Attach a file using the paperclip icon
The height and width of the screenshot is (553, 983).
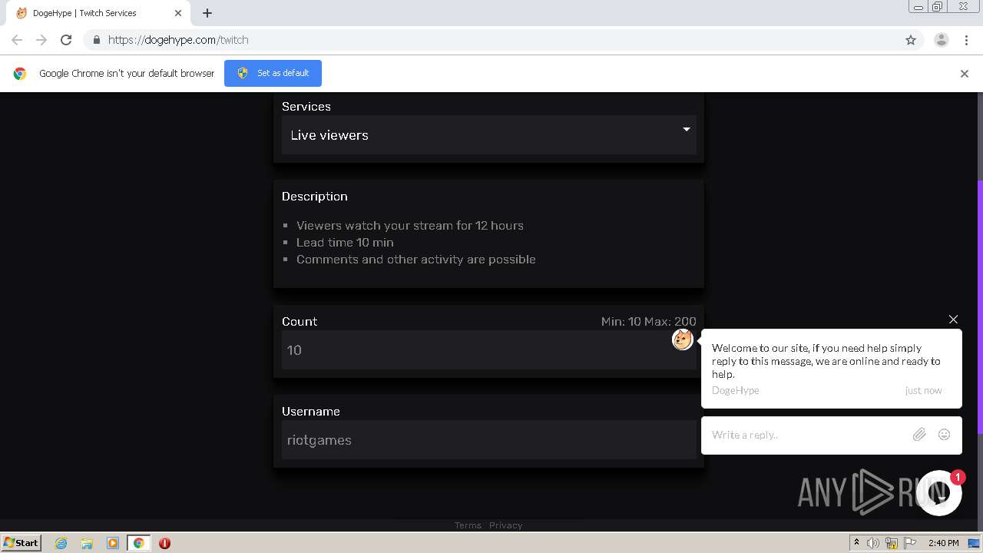(x=919, y=435)
